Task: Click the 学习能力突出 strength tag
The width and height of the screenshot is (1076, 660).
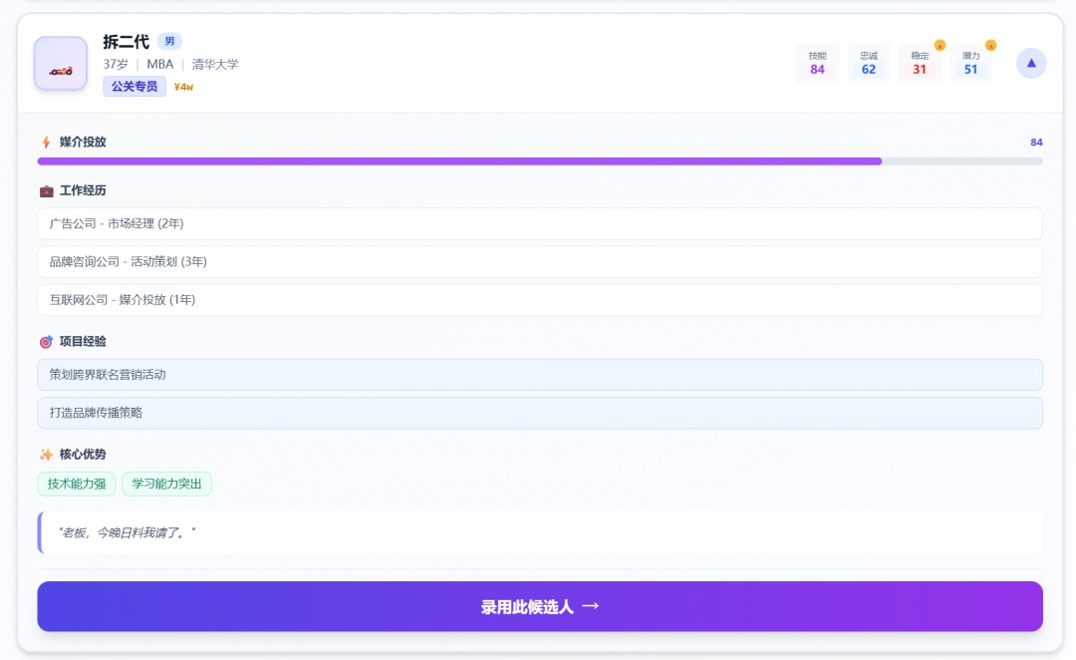Action: click(x=166, y=484)
